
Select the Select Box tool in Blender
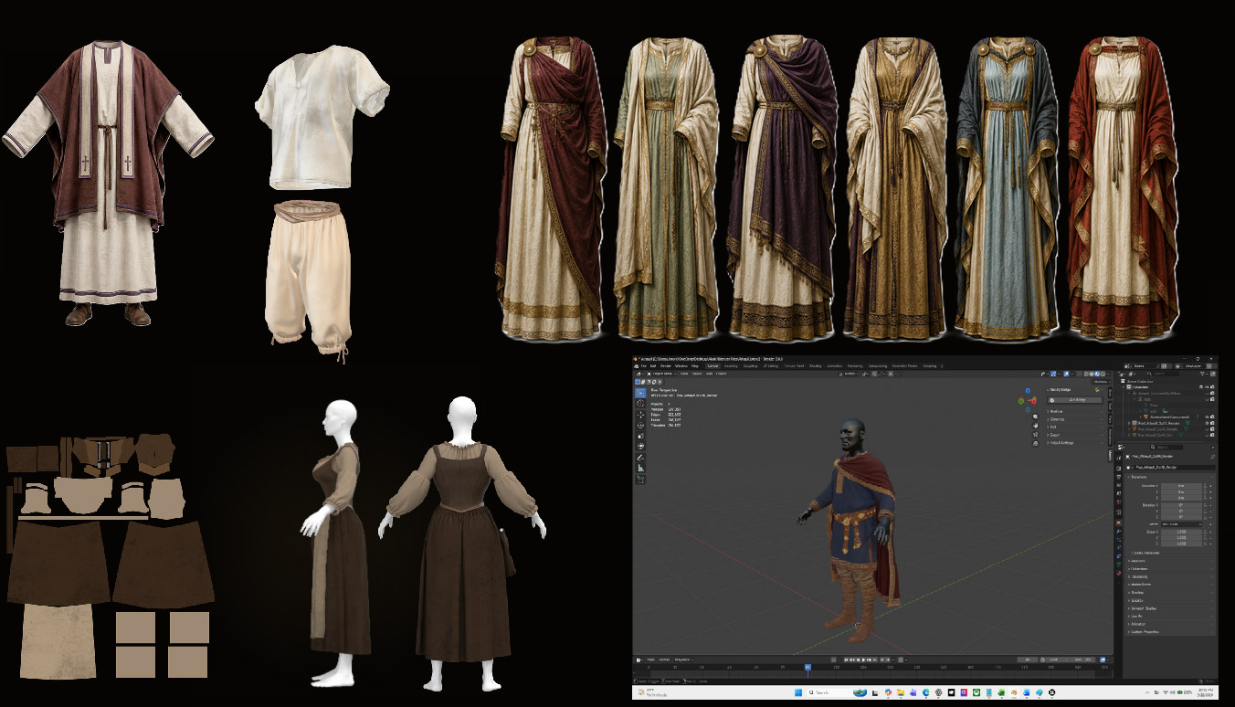point(640,393)
